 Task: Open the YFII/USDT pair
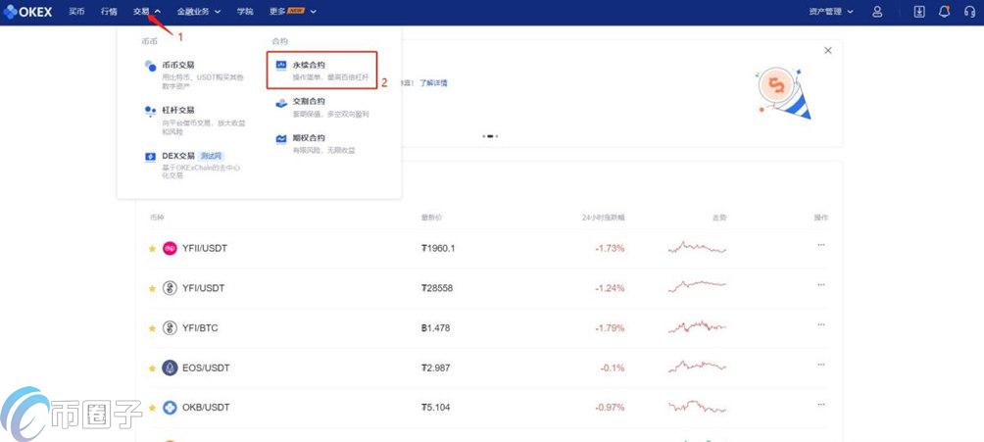tap(205, 248)
